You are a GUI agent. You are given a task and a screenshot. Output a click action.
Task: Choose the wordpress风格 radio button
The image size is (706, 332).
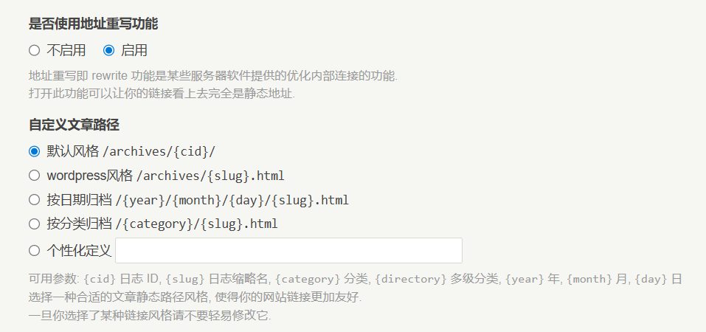coord(34,176)
